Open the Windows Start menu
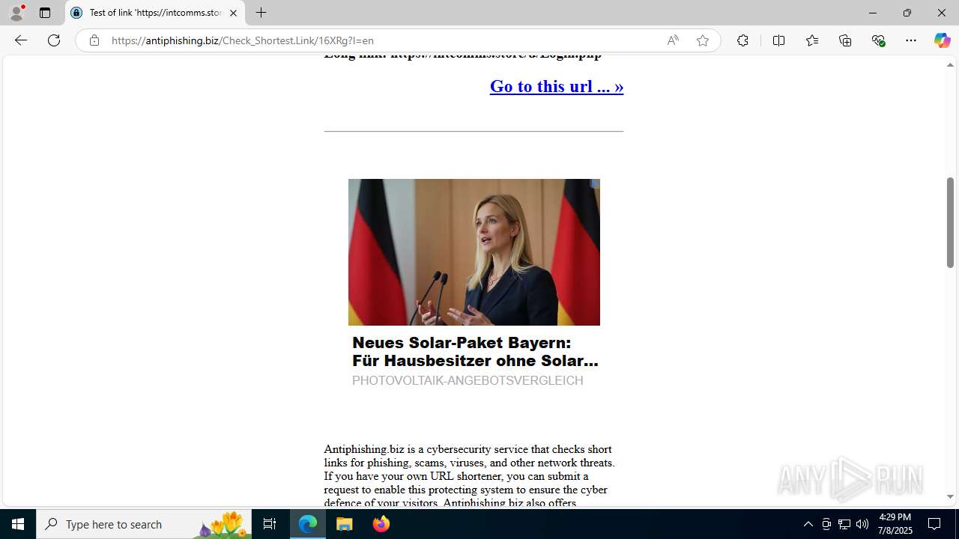This screenshot has width=959, height=539. (x=18, y=524)
